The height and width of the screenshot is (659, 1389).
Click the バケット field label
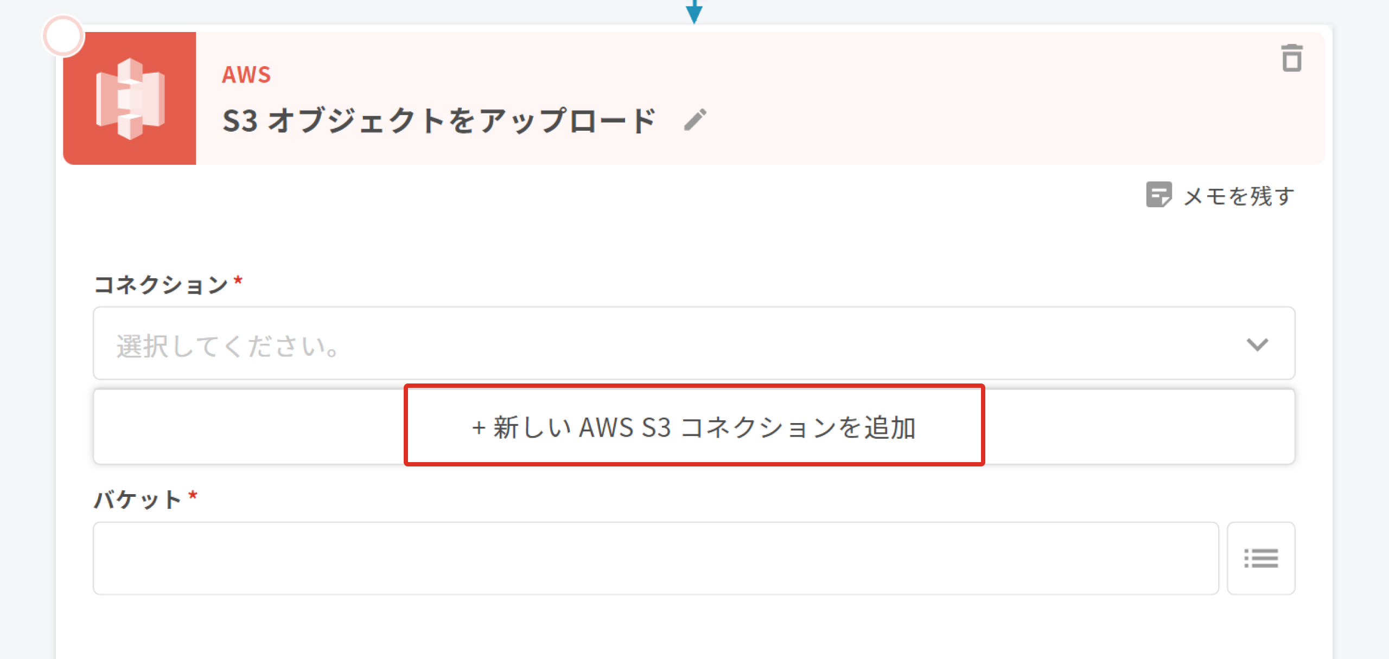pos(137,500)
